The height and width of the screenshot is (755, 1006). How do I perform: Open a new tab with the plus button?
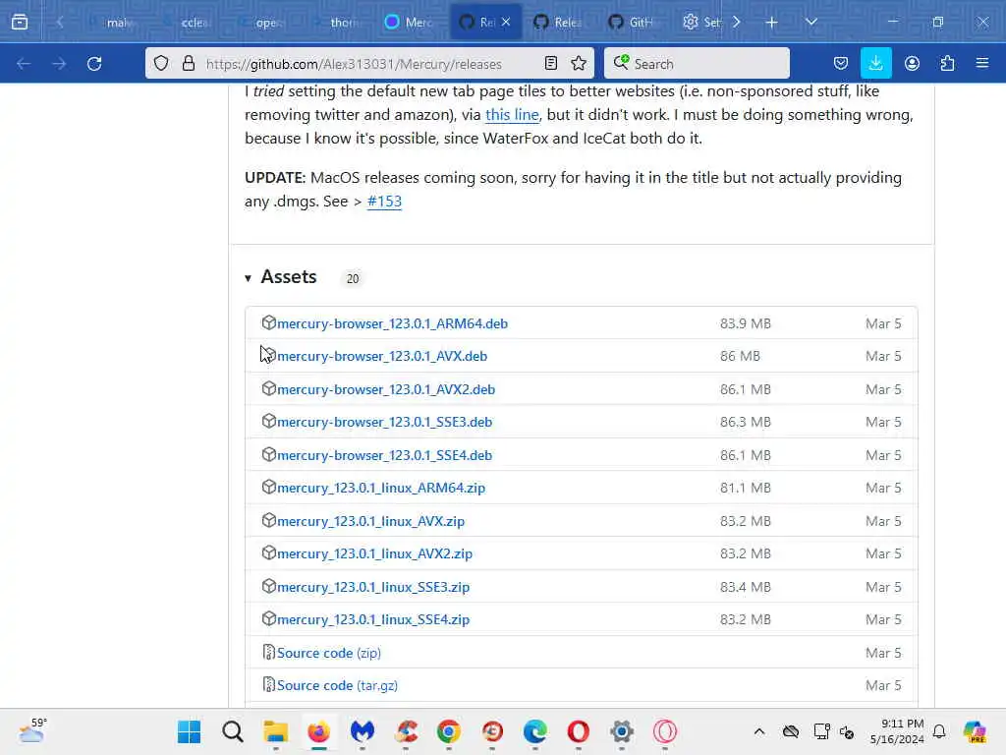pyautogui.click(x=771, y=22)
